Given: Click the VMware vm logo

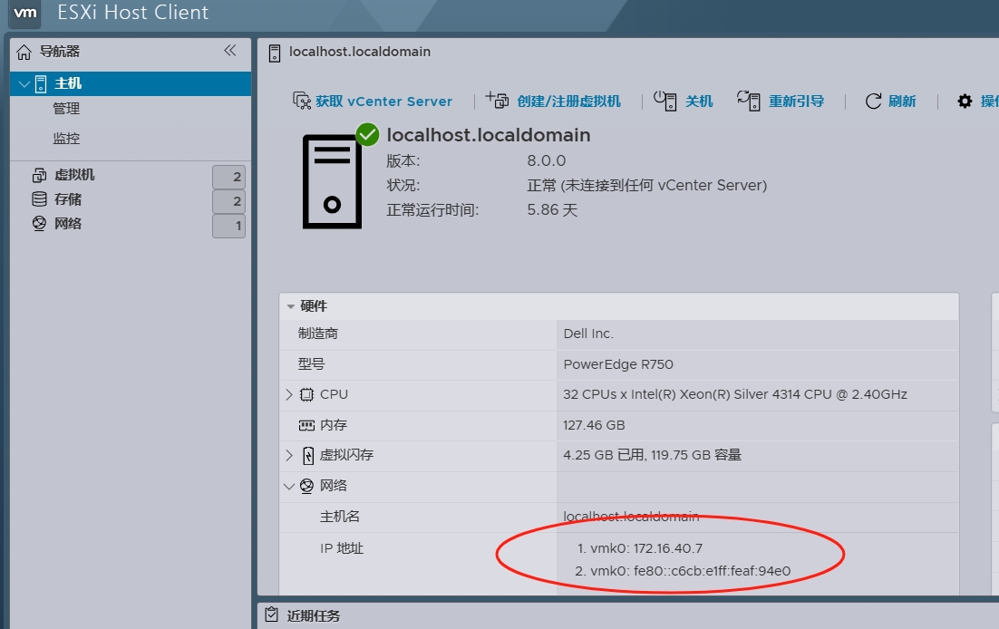Looking at the screenshot, I should pos(24,13).
